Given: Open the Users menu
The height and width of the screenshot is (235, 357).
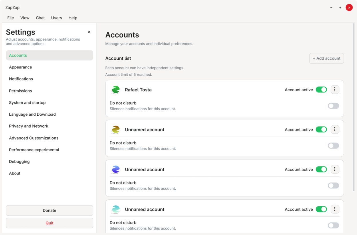Looking at the screenshot, I should point(57,18).
